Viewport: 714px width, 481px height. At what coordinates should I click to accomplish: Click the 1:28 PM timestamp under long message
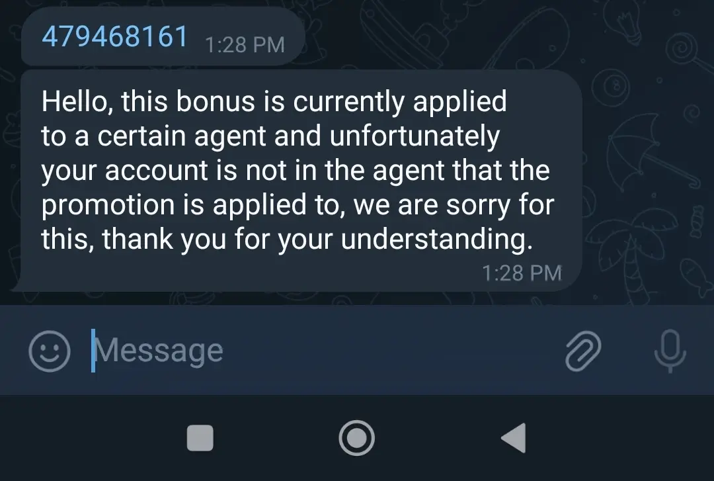click(522, 273)
